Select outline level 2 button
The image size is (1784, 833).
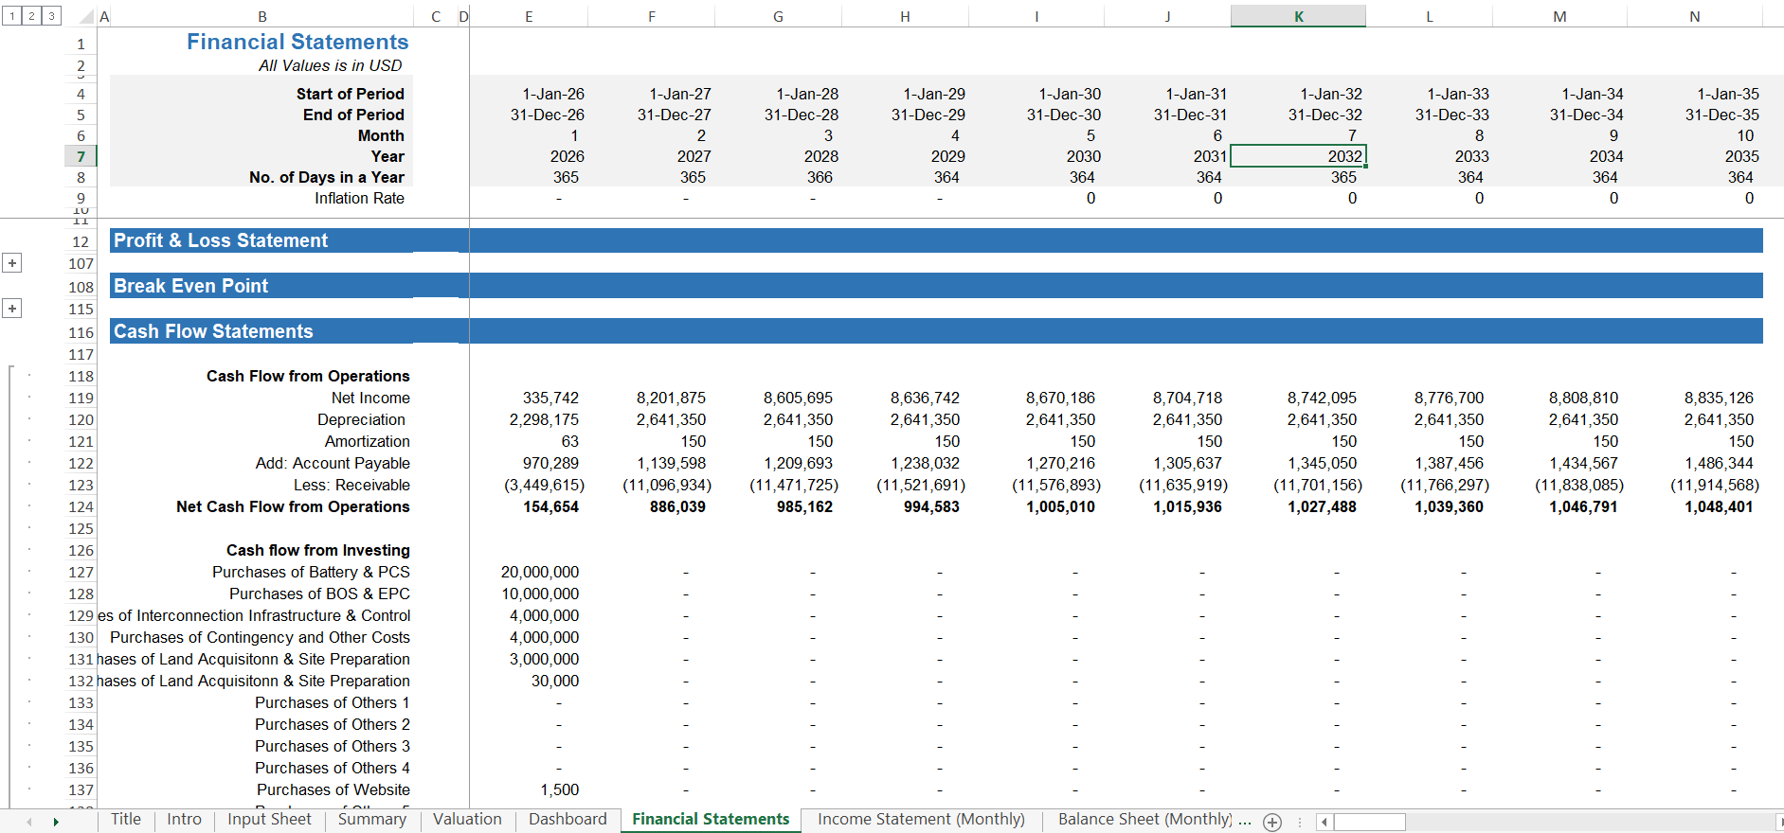coord(31,16)
